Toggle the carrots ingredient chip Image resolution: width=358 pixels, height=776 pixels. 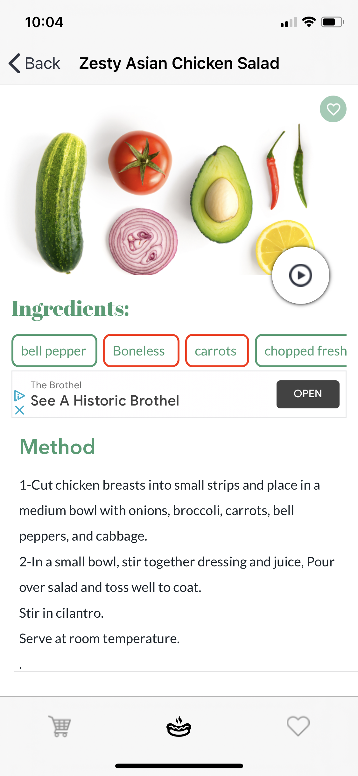[x=217, y=350]
